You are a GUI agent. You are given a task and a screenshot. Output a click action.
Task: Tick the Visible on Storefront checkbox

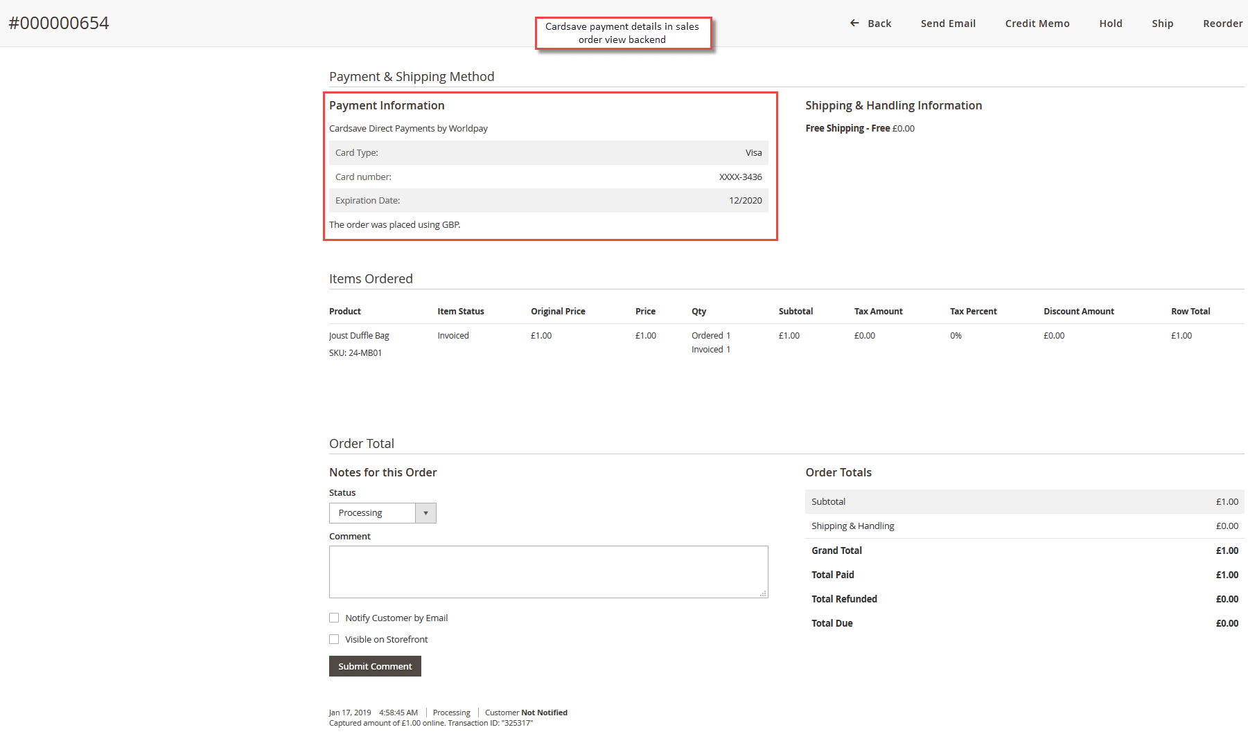click(334, 639)
